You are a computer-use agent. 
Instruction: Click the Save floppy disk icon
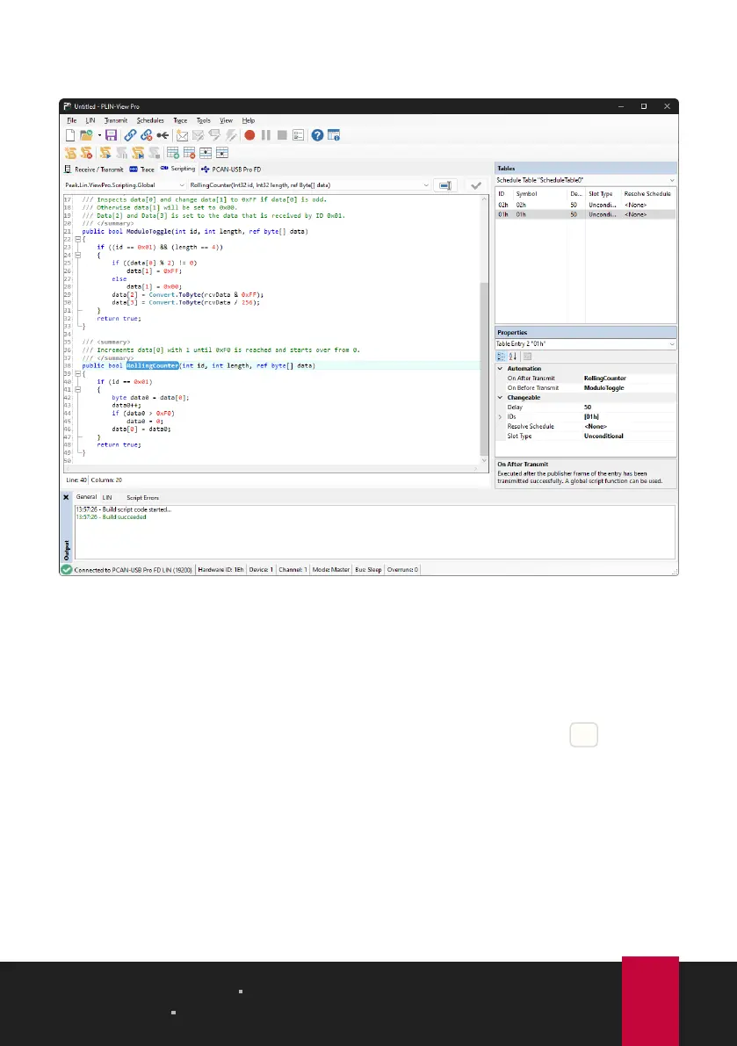click(112, 135)
